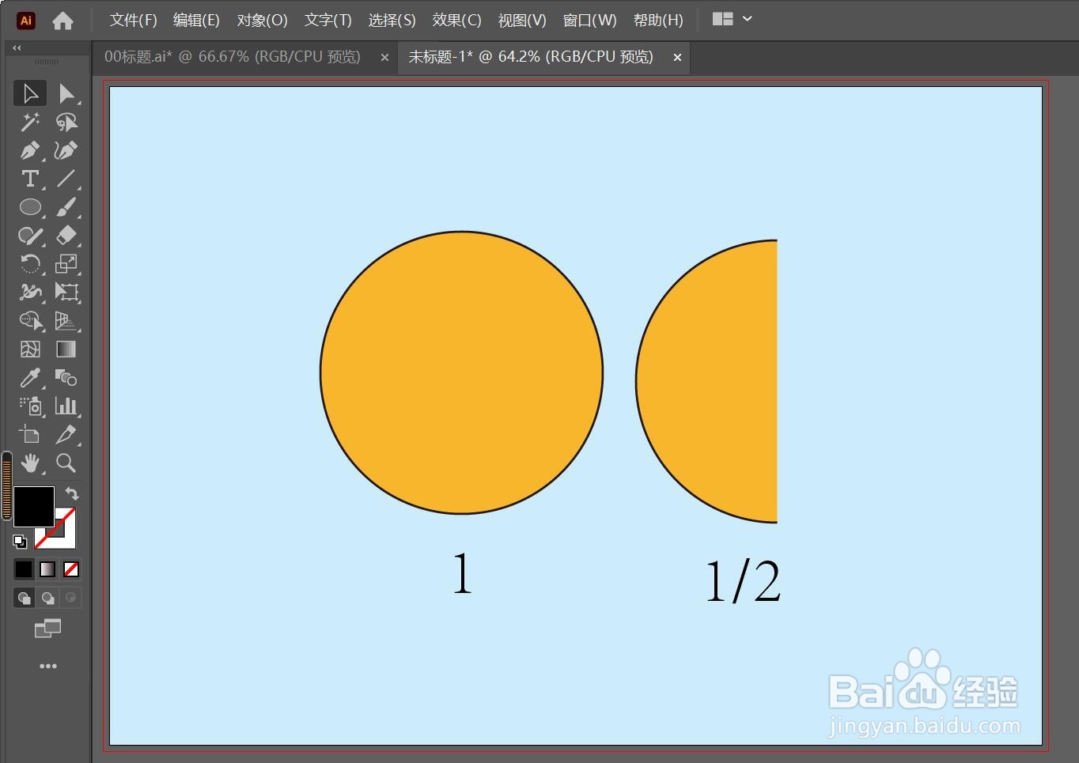Enable Draw Normal mode
This screenshot has height=763, width=1079.
pyautogui.click(x=24, y=598)
